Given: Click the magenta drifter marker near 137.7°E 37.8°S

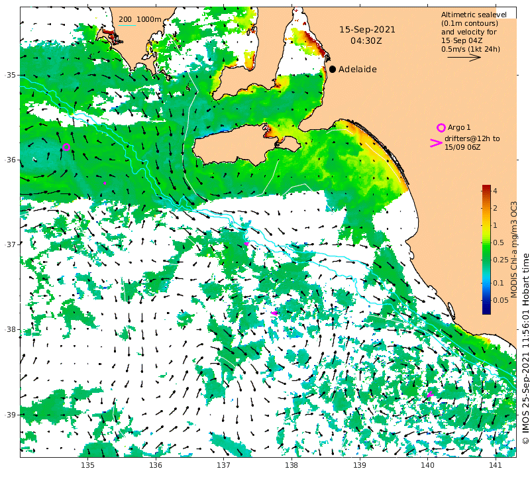Looking at the screenshot, I should (274, 313).
